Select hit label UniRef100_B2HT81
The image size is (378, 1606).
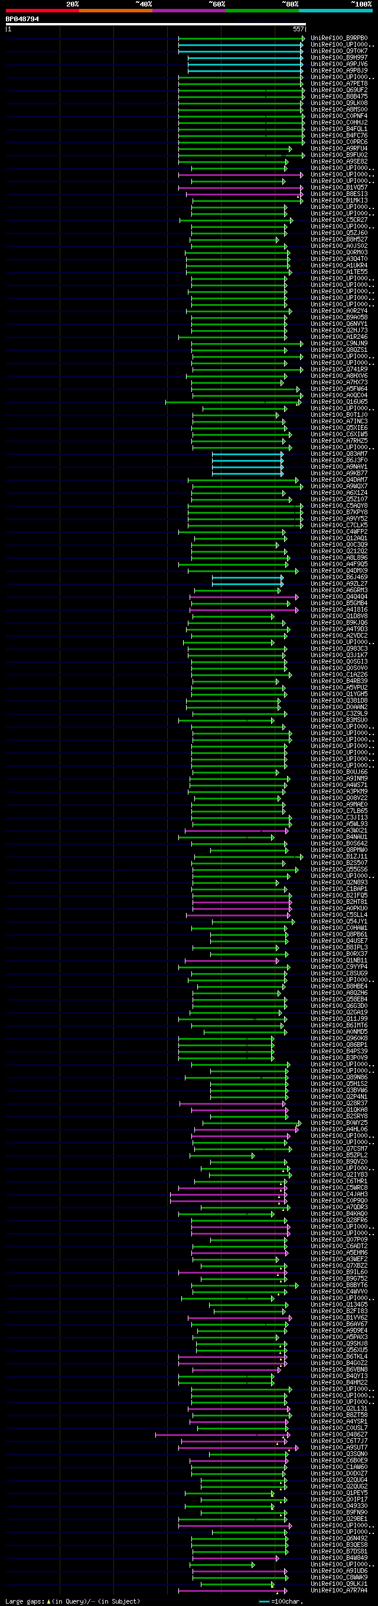[x=340, y=902]
